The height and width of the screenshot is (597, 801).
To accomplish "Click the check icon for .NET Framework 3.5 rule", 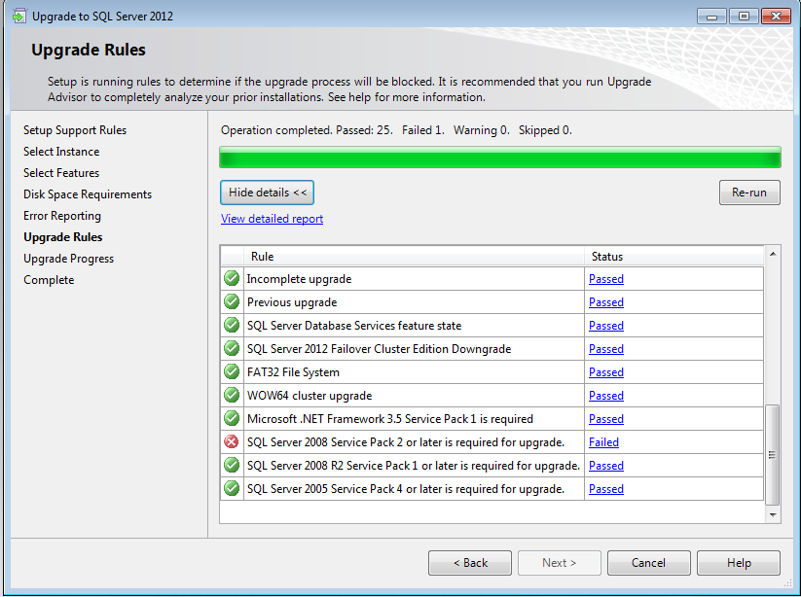I will tap(232, 418).
